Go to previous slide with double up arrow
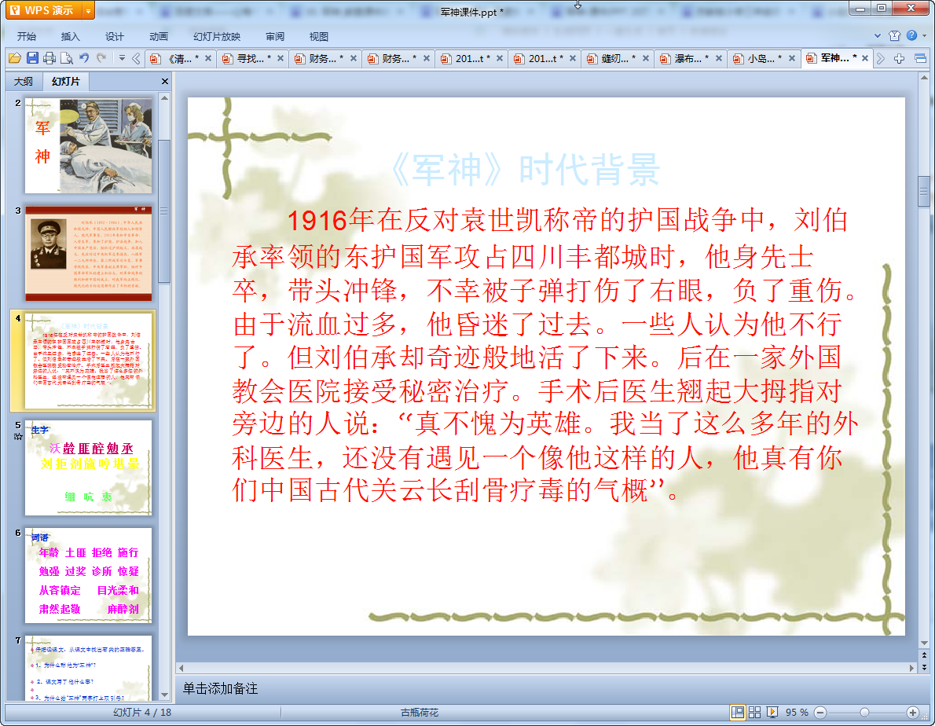Viewport: 935px width, 726px height. 924,655
